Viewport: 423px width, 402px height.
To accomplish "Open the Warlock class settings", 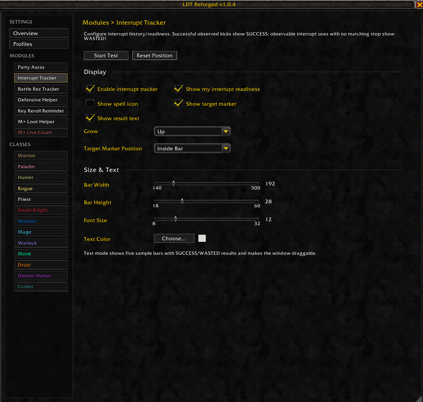I will click(41, 243).
